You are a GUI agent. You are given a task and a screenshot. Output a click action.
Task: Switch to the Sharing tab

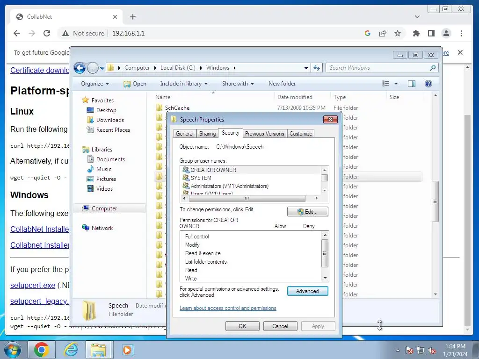[x=207, y=134]
